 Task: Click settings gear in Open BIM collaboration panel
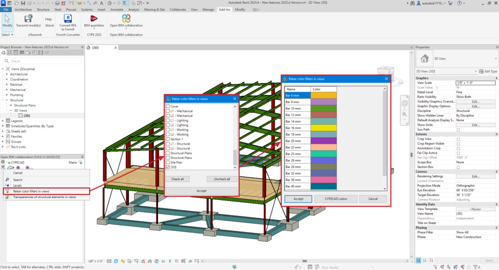tap(3, 162)
